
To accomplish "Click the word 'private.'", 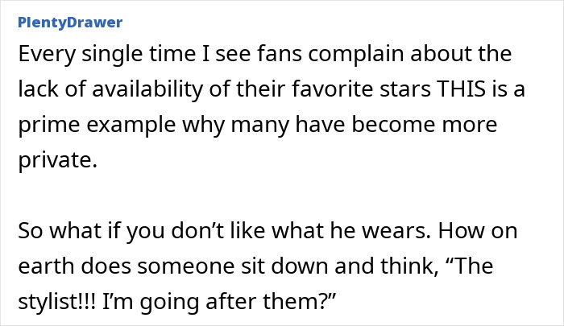I will (x=57, y=160).
